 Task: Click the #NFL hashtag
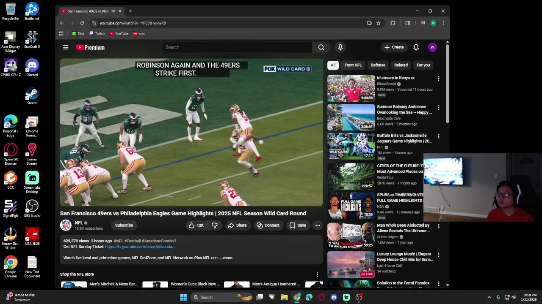tap(118, 241)
